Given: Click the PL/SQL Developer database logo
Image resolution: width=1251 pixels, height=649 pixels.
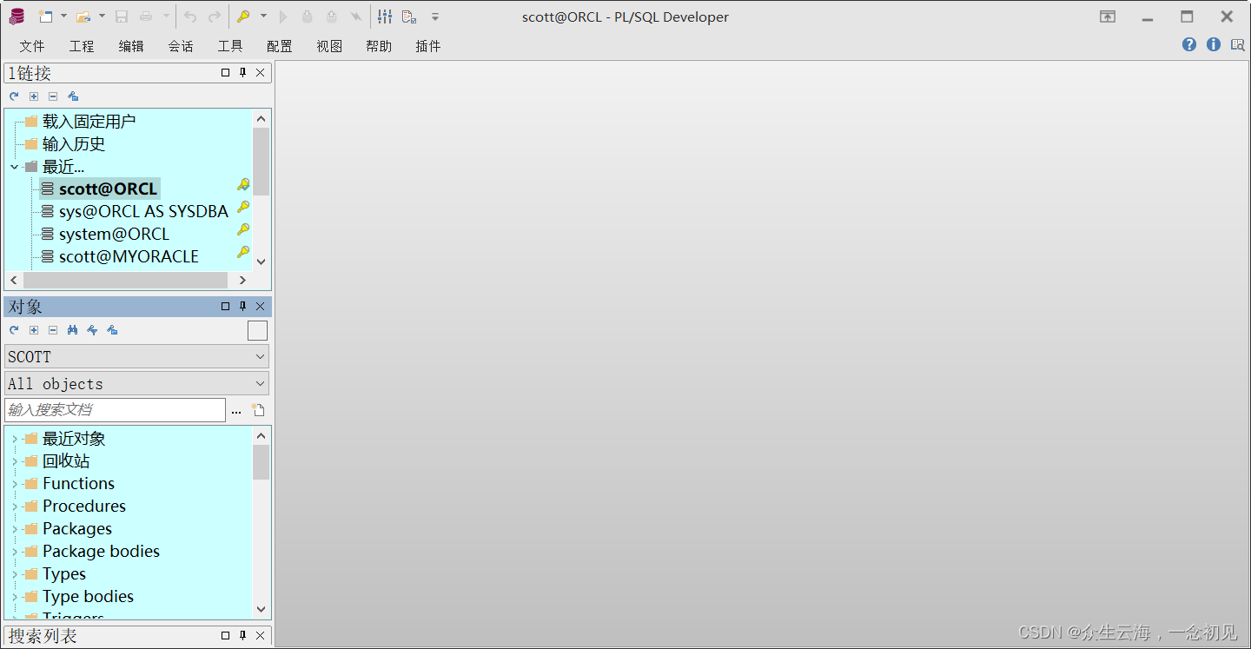Looking at the screenshot, I should [x=17, y=17].
